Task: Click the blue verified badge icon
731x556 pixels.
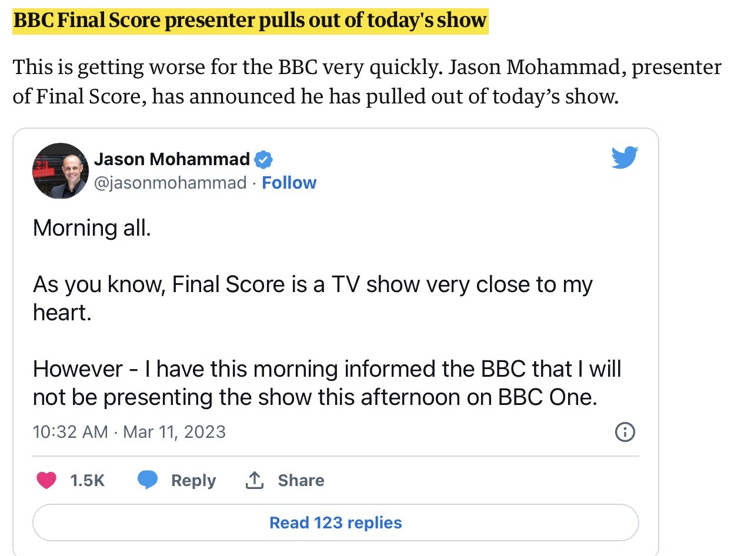Action: tap(263, 159)
